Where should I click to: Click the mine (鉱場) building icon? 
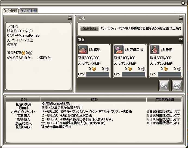(x=83, y=50)
